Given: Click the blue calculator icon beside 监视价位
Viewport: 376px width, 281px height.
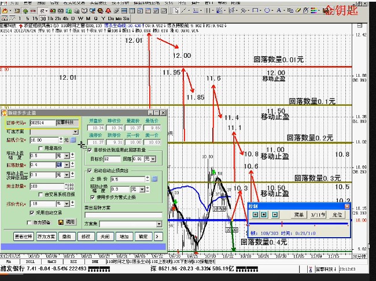Looking at the screenshot, I should 73,140.
